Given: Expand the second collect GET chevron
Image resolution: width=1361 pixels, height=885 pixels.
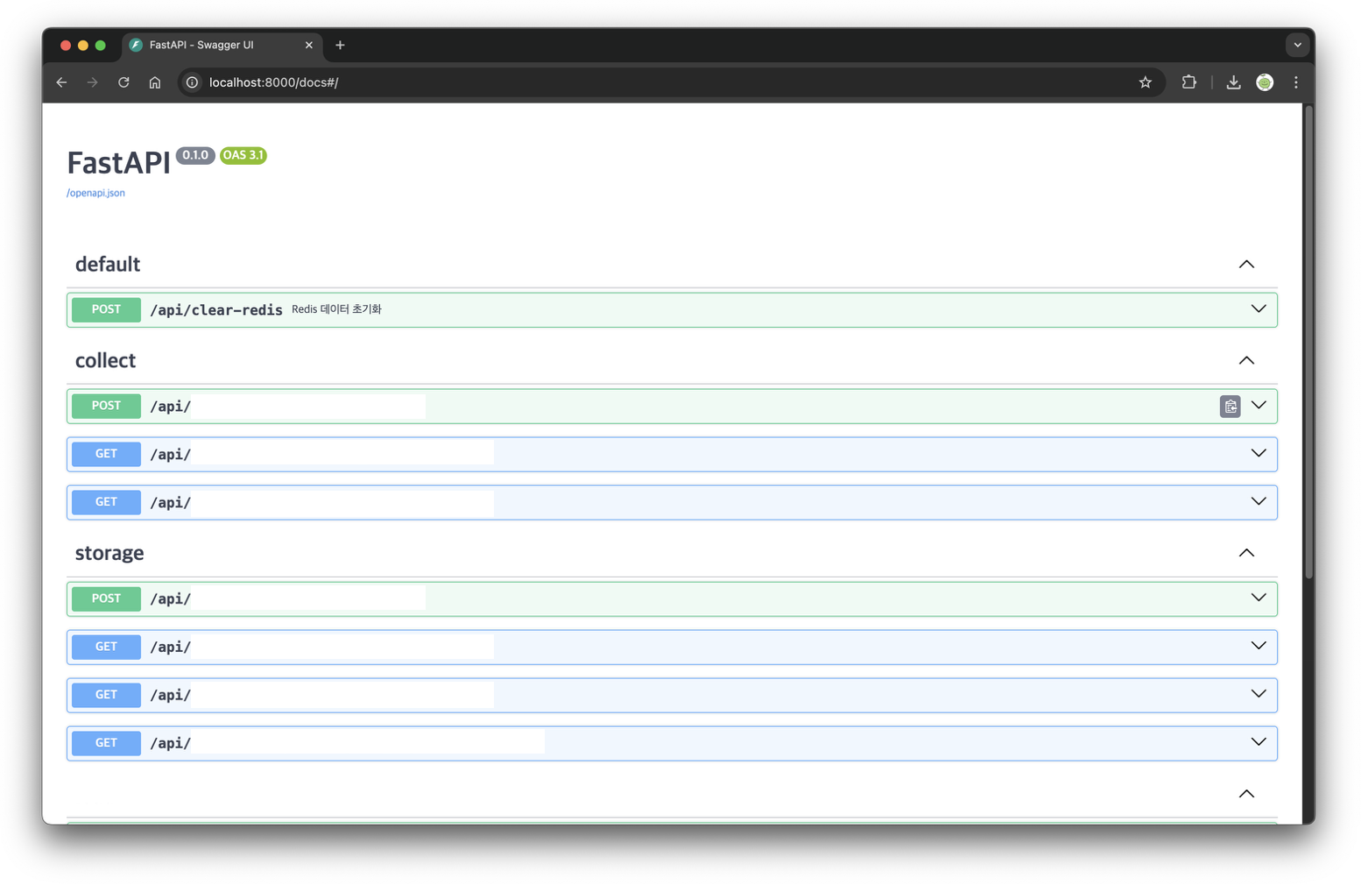Looking at the screenshot, I should click(x=1258, y=502).
